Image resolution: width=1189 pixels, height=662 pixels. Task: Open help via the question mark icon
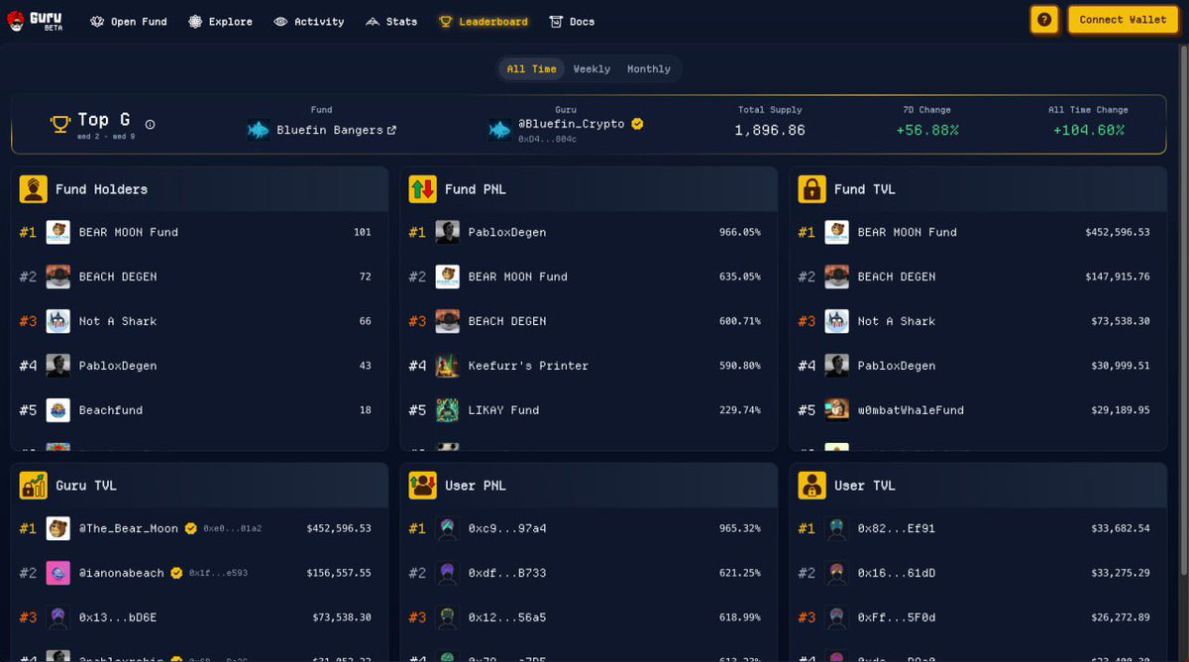[x=1044, y=19]
